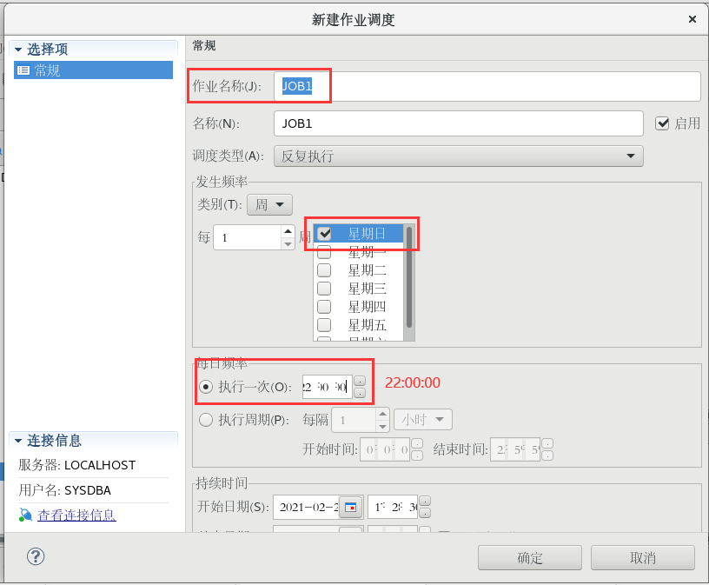
Task: Increase the 每隔 interval value
Action: click(x=382, y=414)
